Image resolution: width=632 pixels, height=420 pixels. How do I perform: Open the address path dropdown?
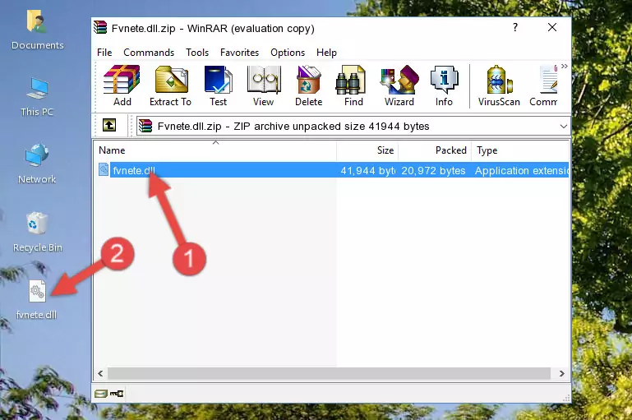(564, 126)
